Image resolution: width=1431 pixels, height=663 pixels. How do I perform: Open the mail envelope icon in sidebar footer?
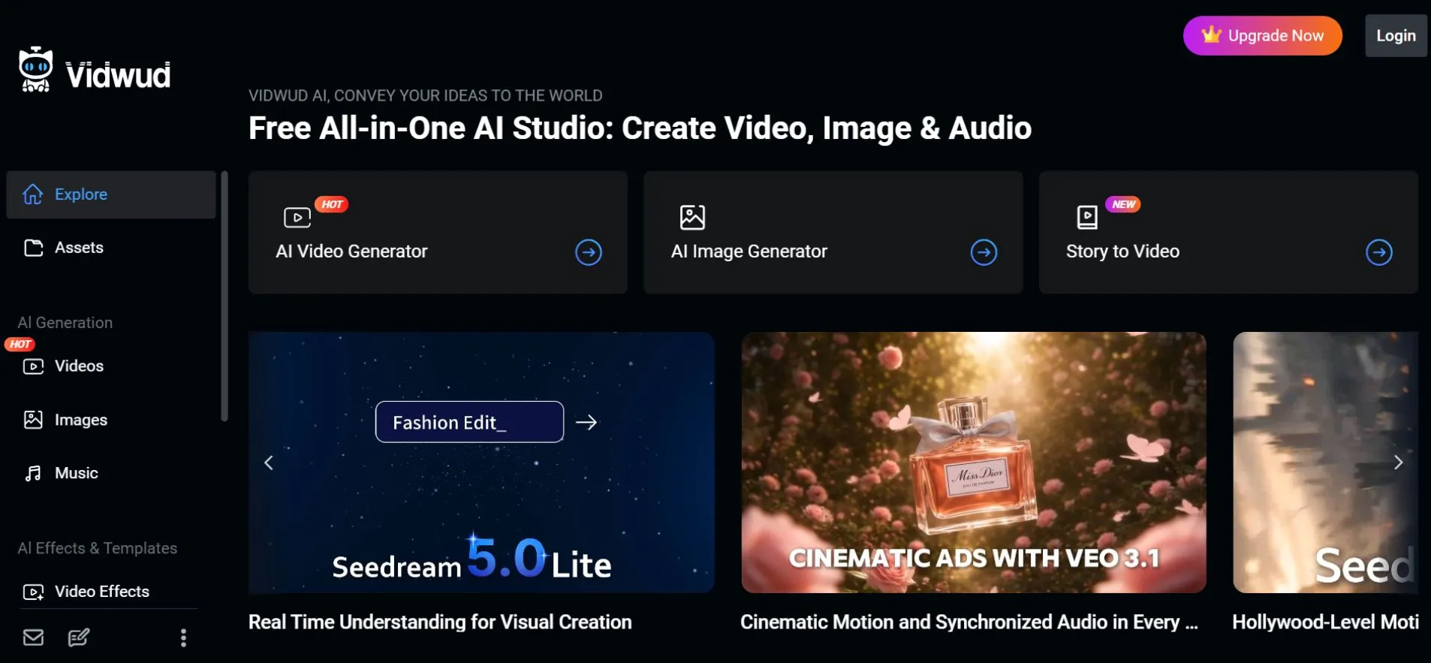pos(33,637)
